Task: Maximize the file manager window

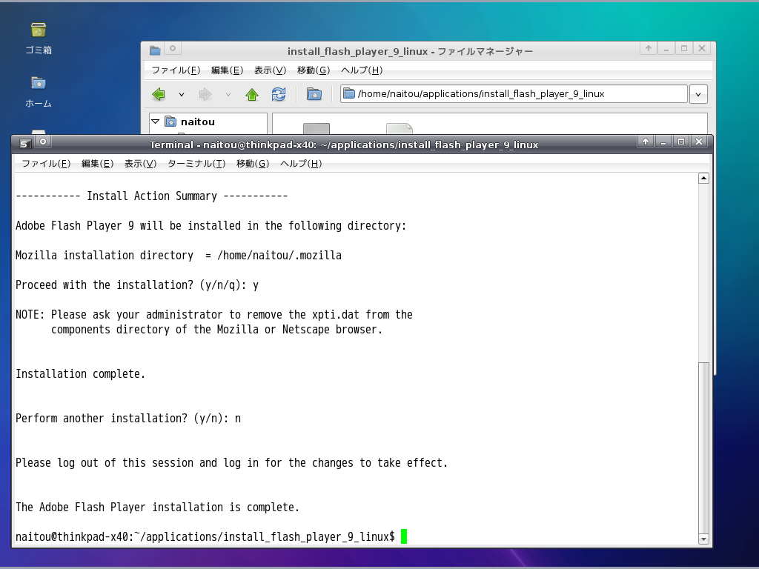Action: pyautogui.click(x=684, y=48)
